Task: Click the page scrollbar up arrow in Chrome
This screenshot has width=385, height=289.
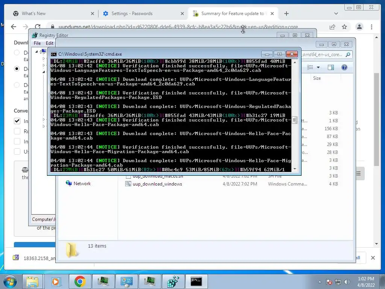Action: coord(376,37)
